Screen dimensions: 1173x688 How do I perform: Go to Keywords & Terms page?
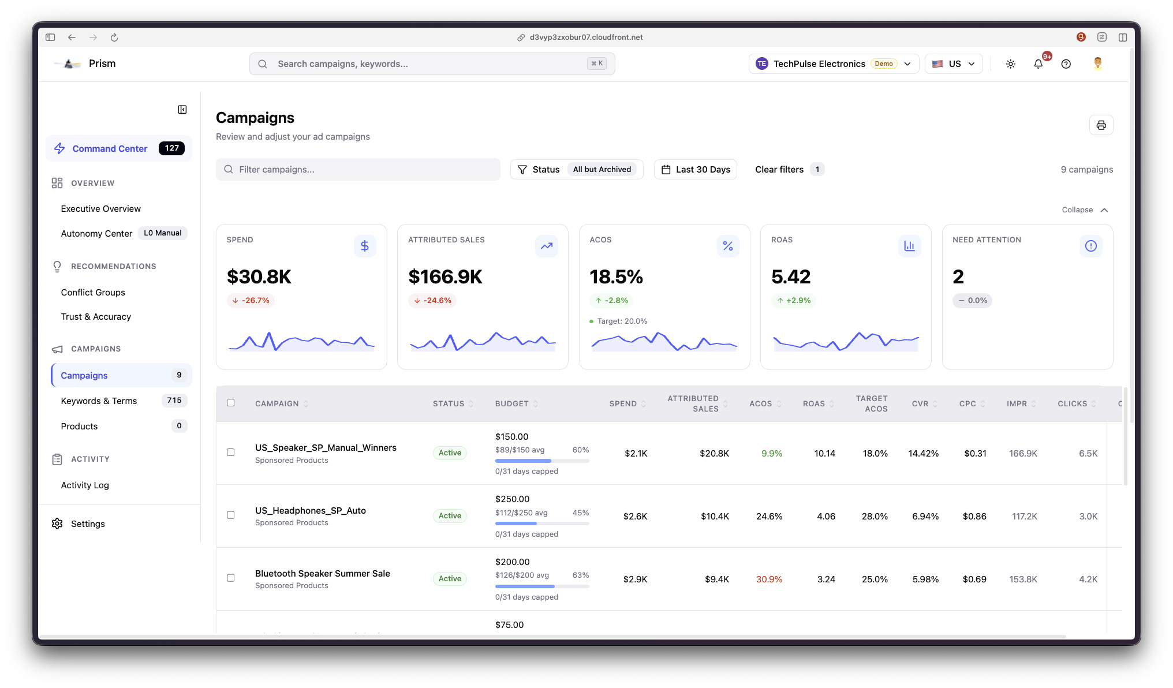[99, 401]
